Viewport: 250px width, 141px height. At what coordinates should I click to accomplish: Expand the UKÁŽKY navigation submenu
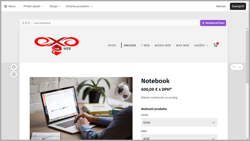[201, 45]
